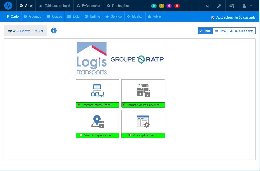
Task: Click the blue information icon beside MAIN
Action: 54,31
